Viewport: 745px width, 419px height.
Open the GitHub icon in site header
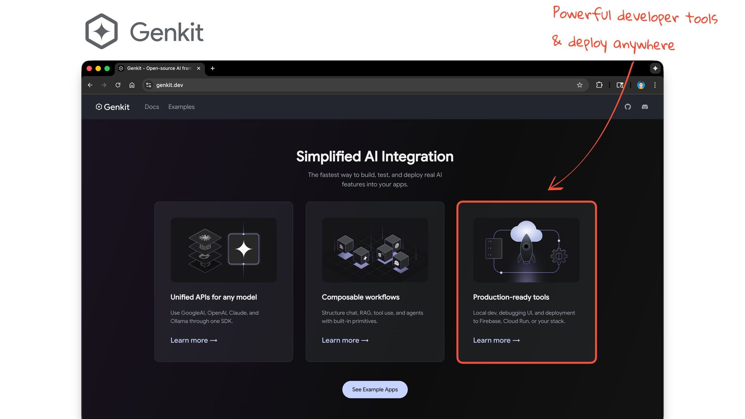(628, 107)
